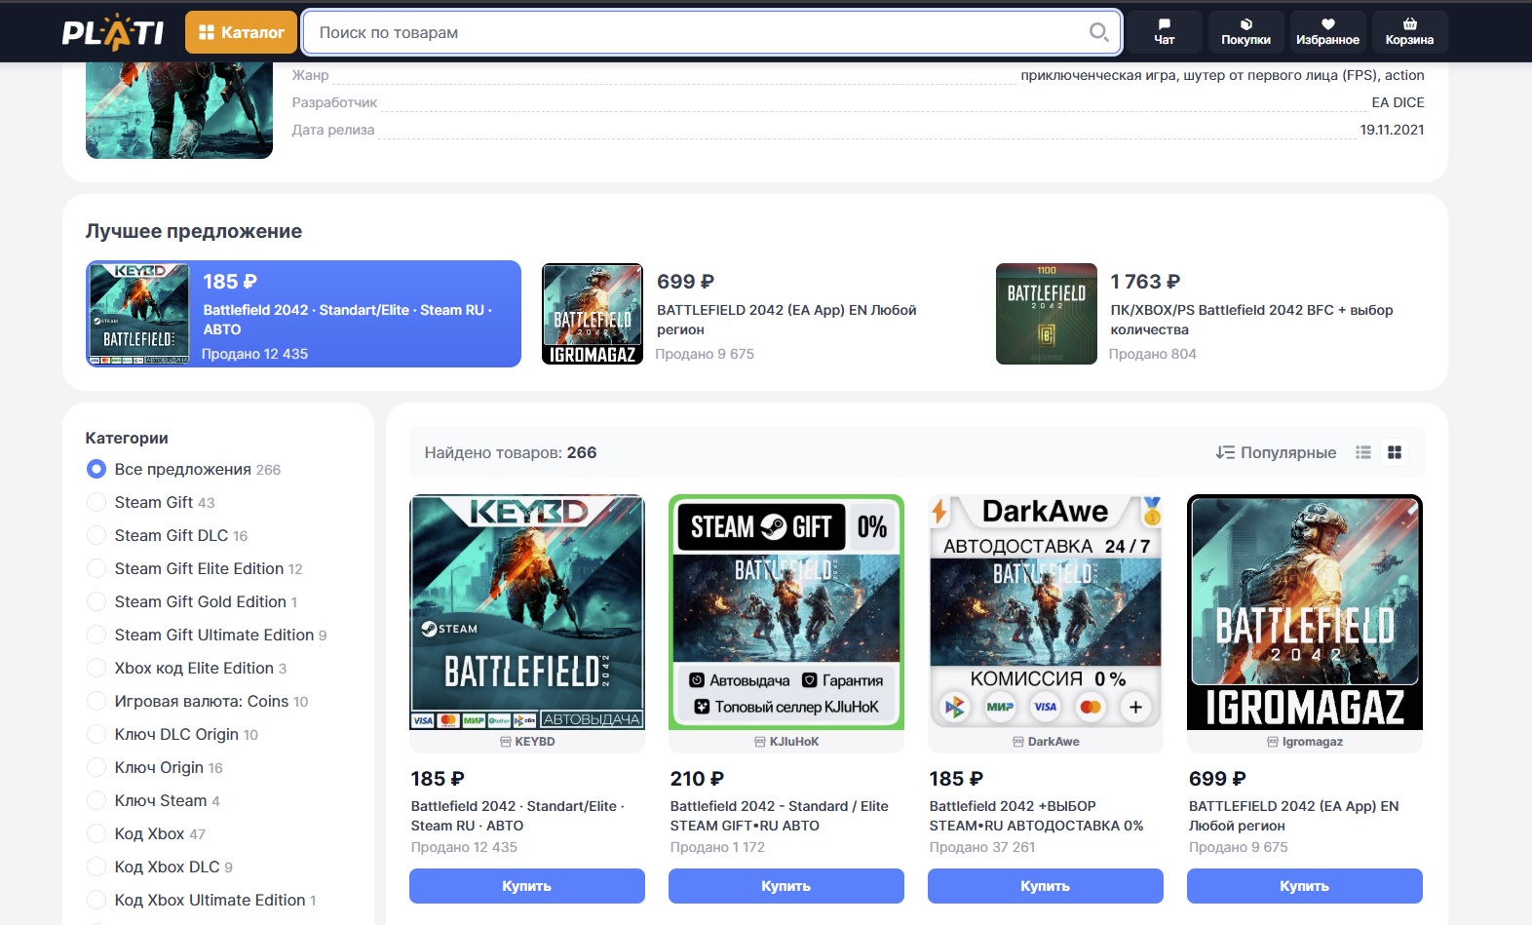
Task: Switch to grid view layout icon
Action: 1395,452
